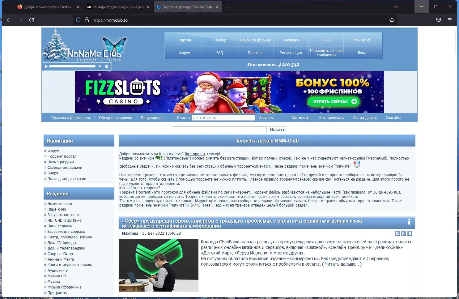The image size is (459, 299).
Task: Open the RSS menu item
Action: pyautogui.click(x=326, y=40)
